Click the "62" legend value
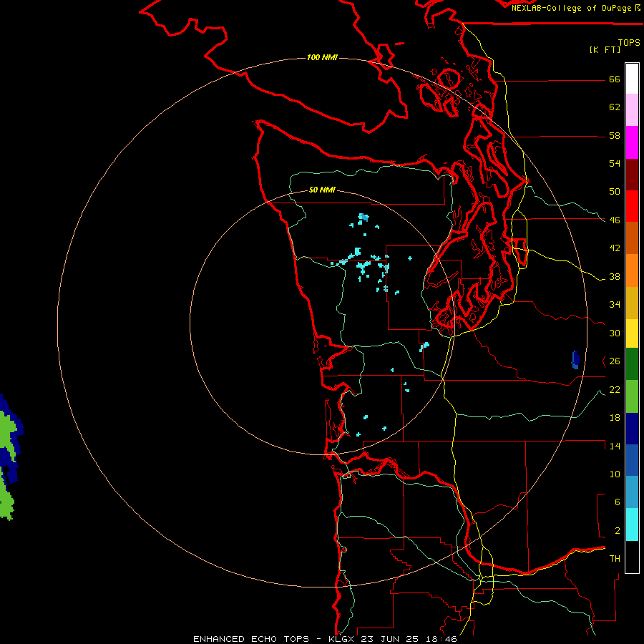644x644 pixels. 615,107
